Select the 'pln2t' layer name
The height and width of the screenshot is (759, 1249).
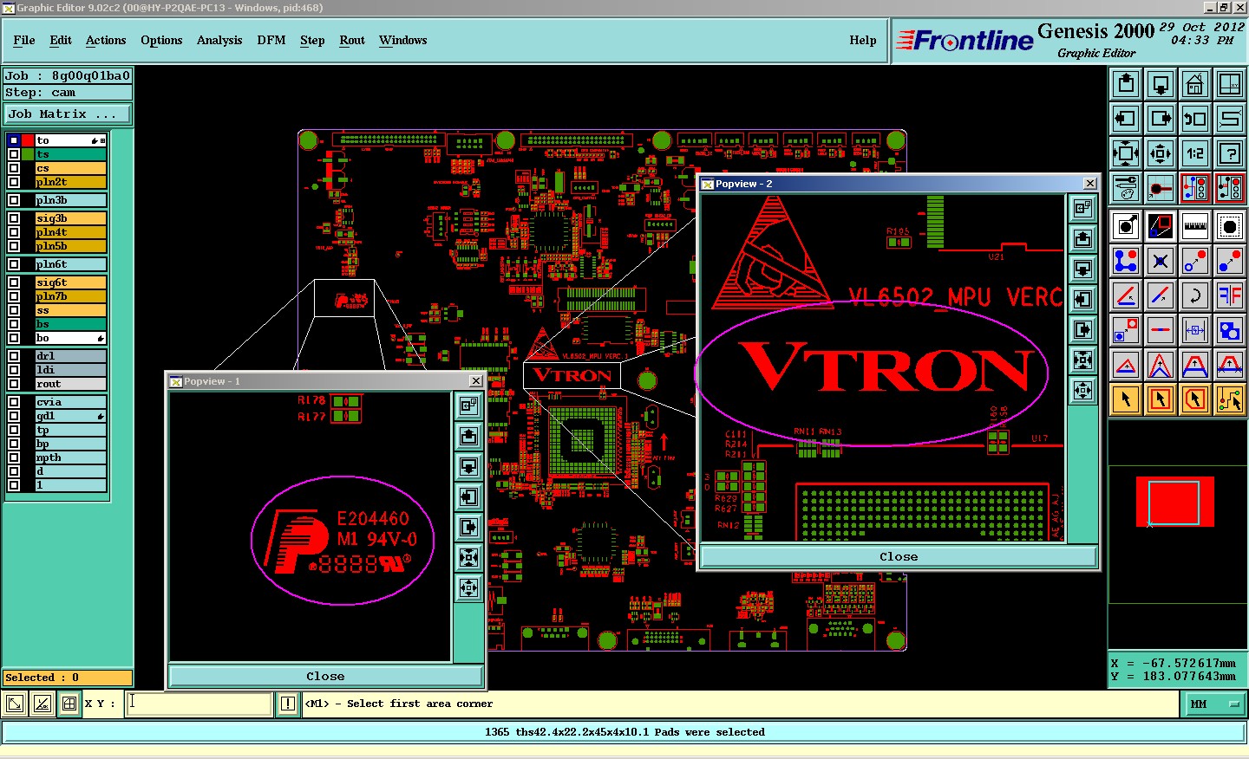coord(70,182)
